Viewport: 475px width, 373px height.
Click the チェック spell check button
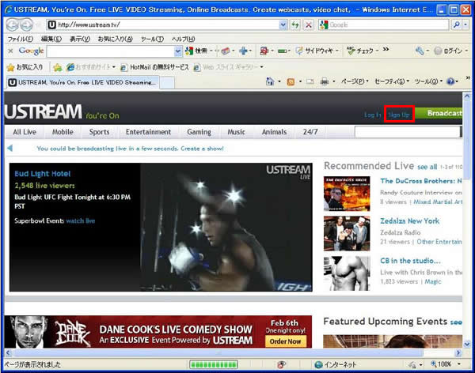click(360, 51)
